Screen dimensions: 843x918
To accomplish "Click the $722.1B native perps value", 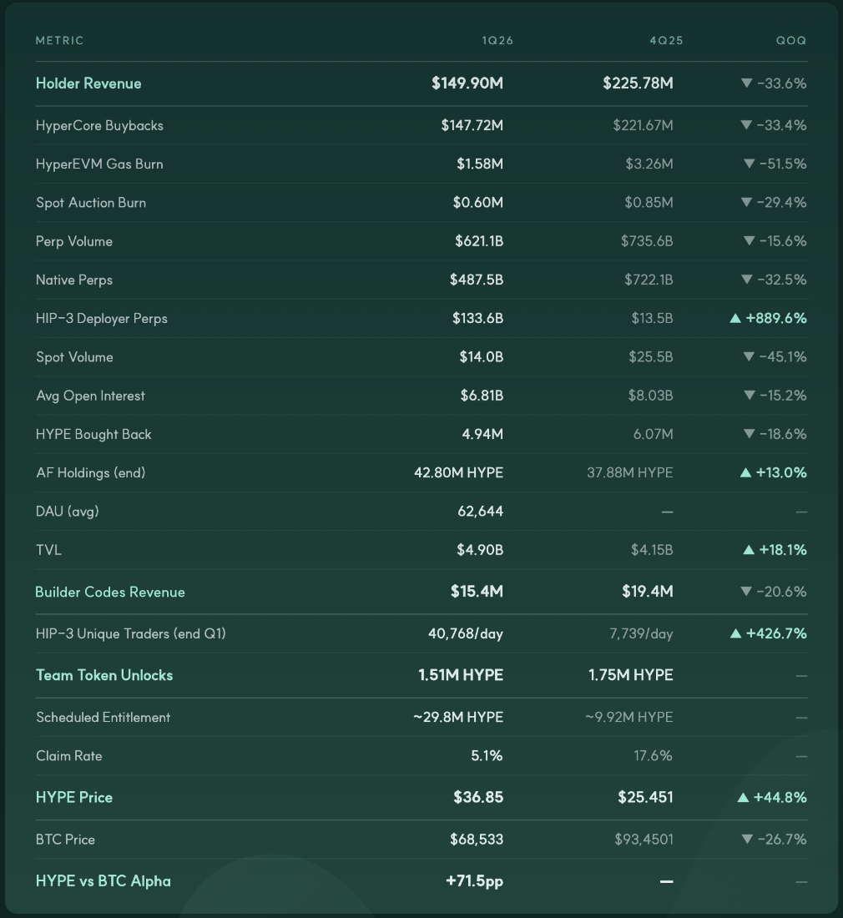I will 649,280.
